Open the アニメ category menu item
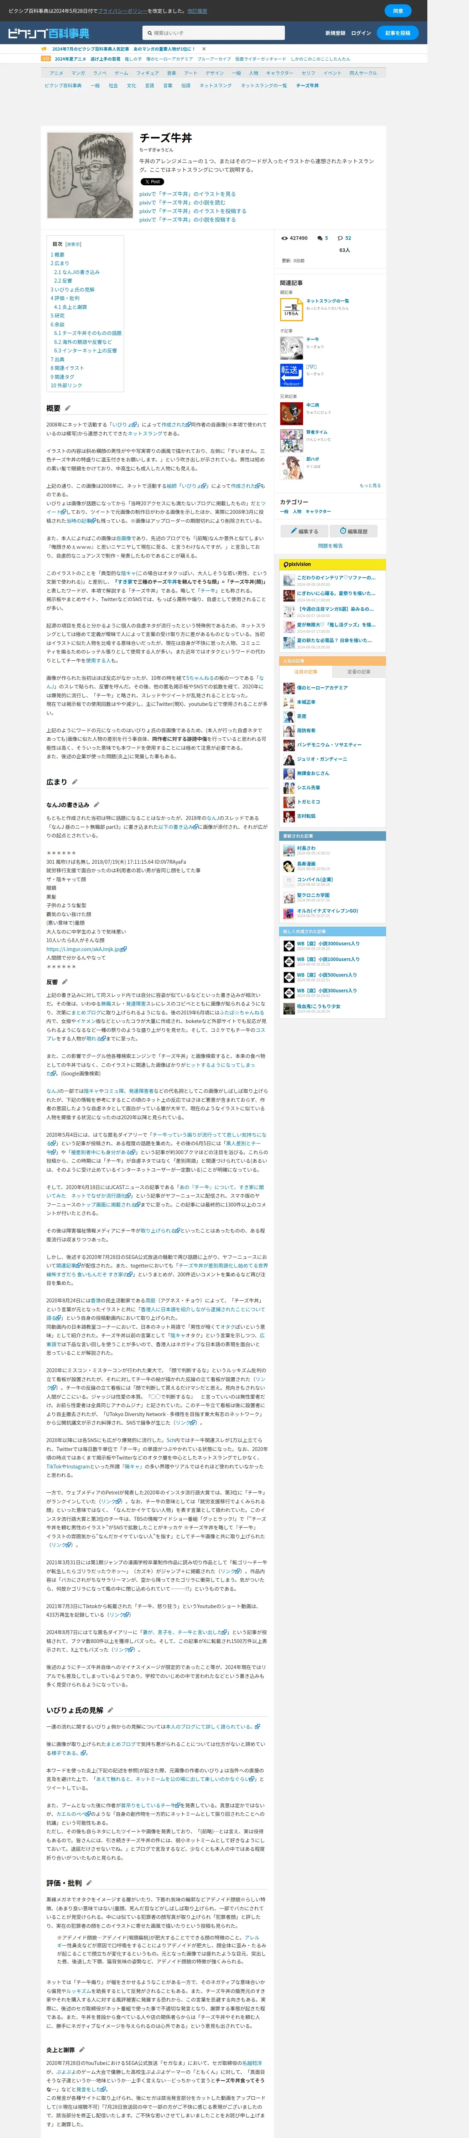 pos(57,73)
